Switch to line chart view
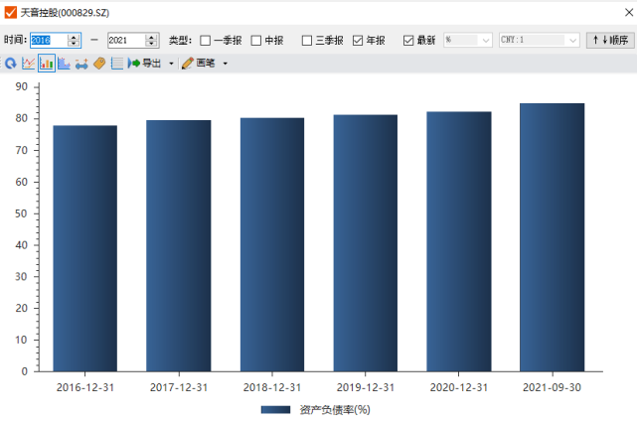The width and height of the screenshot is (637, 422). click(x=28, y=64)
